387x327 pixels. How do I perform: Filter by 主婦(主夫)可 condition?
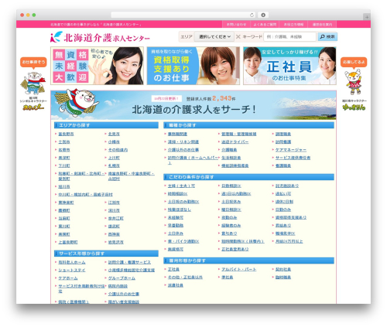click(x=181, y=186)
